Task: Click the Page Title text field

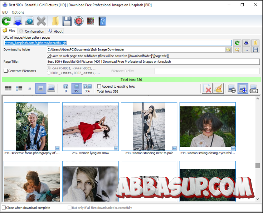Action: coord(153,62)
